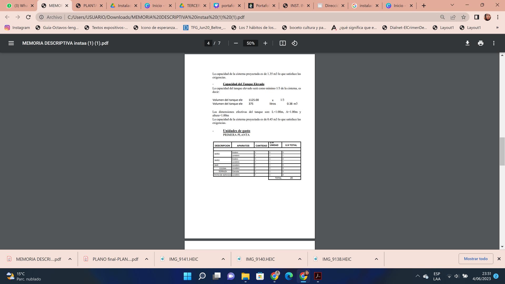Screen dimensions: 505x284
Task: Print the PDF document
Action: pyautogui.click(x=481, y=43)
